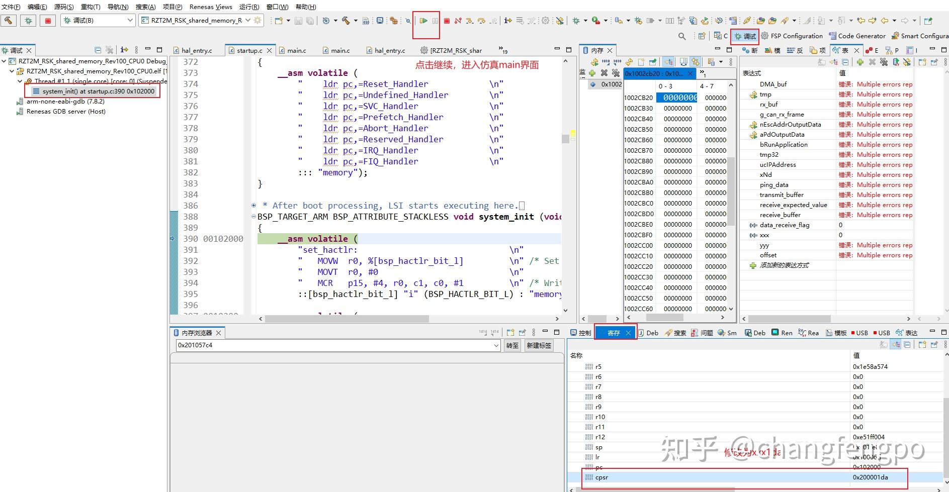Image resolution: width=949 pixels, height=492 pixels.
Task: Click the hammer Build button at top left
Action: (9, 21)
